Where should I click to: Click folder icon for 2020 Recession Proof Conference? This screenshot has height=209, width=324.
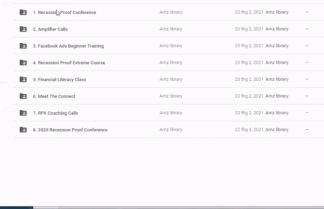23,130
